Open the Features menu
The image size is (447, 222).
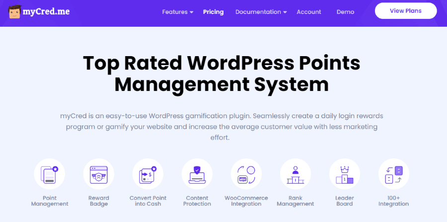175,12
